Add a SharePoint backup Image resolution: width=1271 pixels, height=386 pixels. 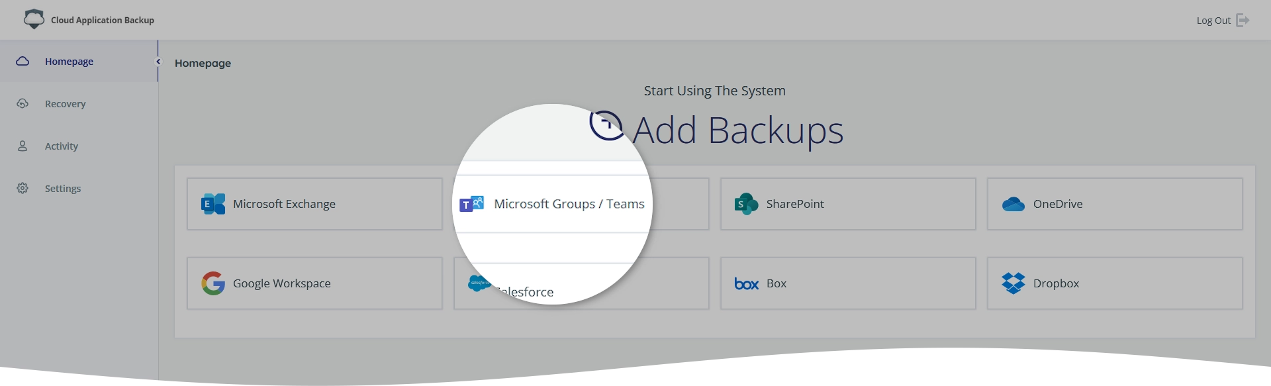tap(848, 204)
